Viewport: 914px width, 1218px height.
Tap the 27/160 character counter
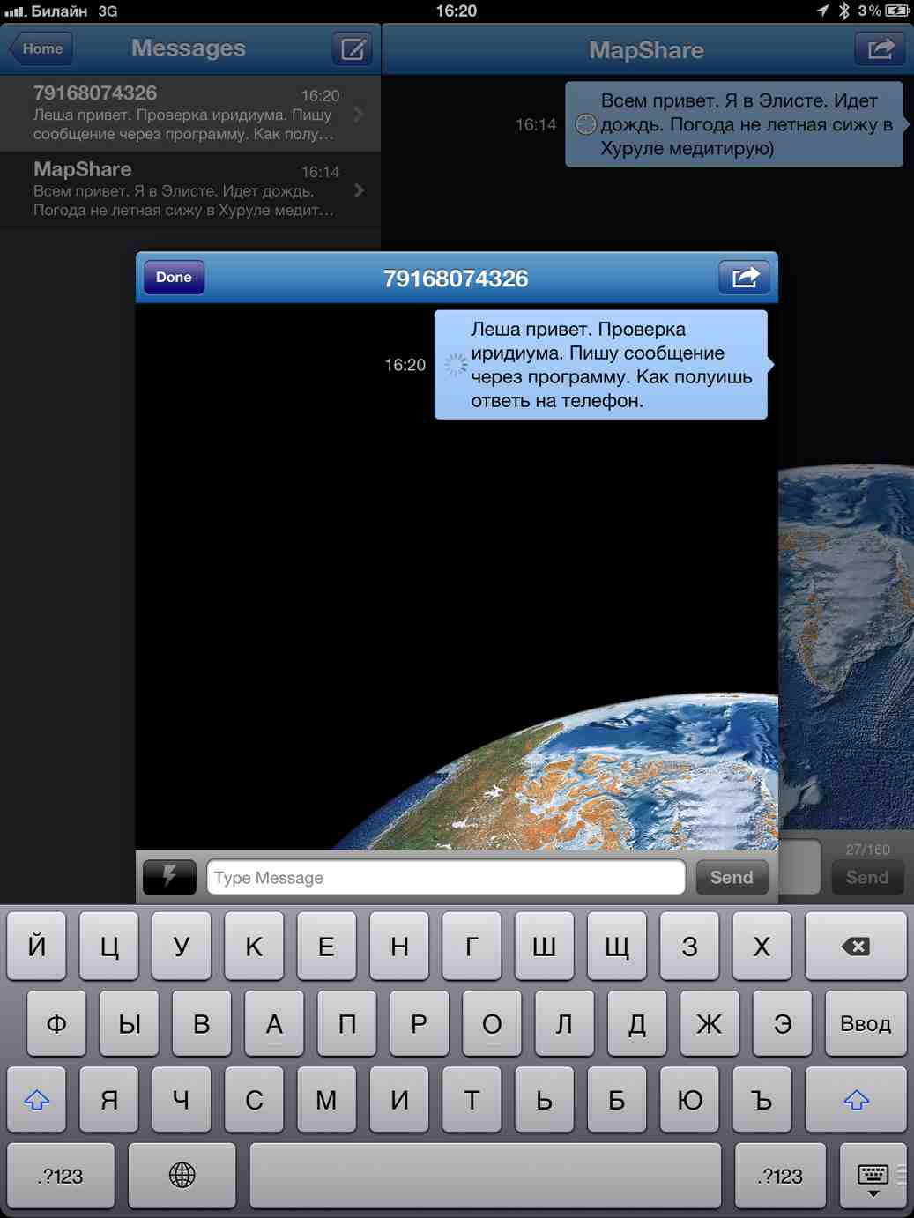[x=867, y=850]
